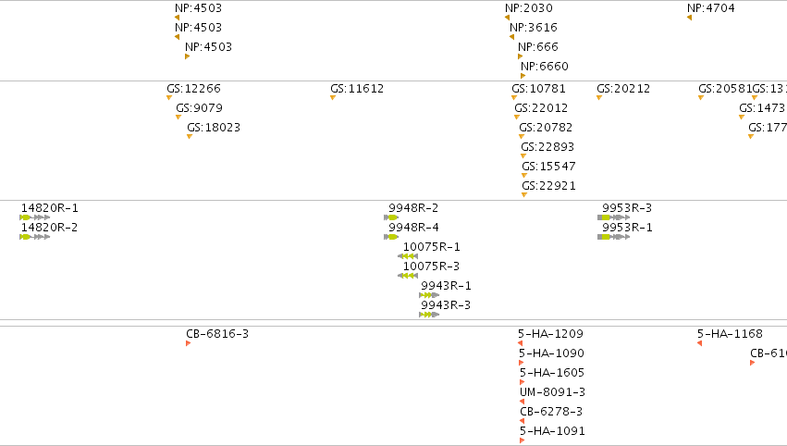Viewport: 787px width, 446px height.
Task: Click the red arrow for 5-HA-1209
Action: pyautogui.click(x=521, y=343)
